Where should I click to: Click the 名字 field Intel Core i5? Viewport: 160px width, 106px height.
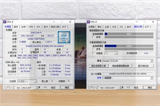[x=36, y=33]
